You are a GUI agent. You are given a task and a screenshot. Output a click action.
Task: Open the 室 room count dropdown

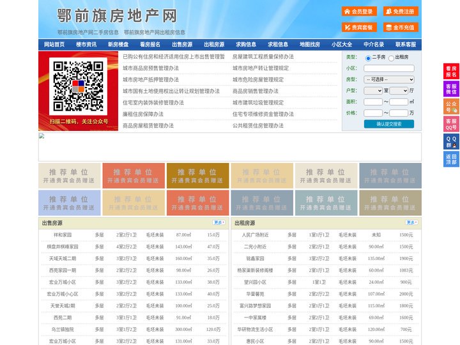(x=373, y=91)
